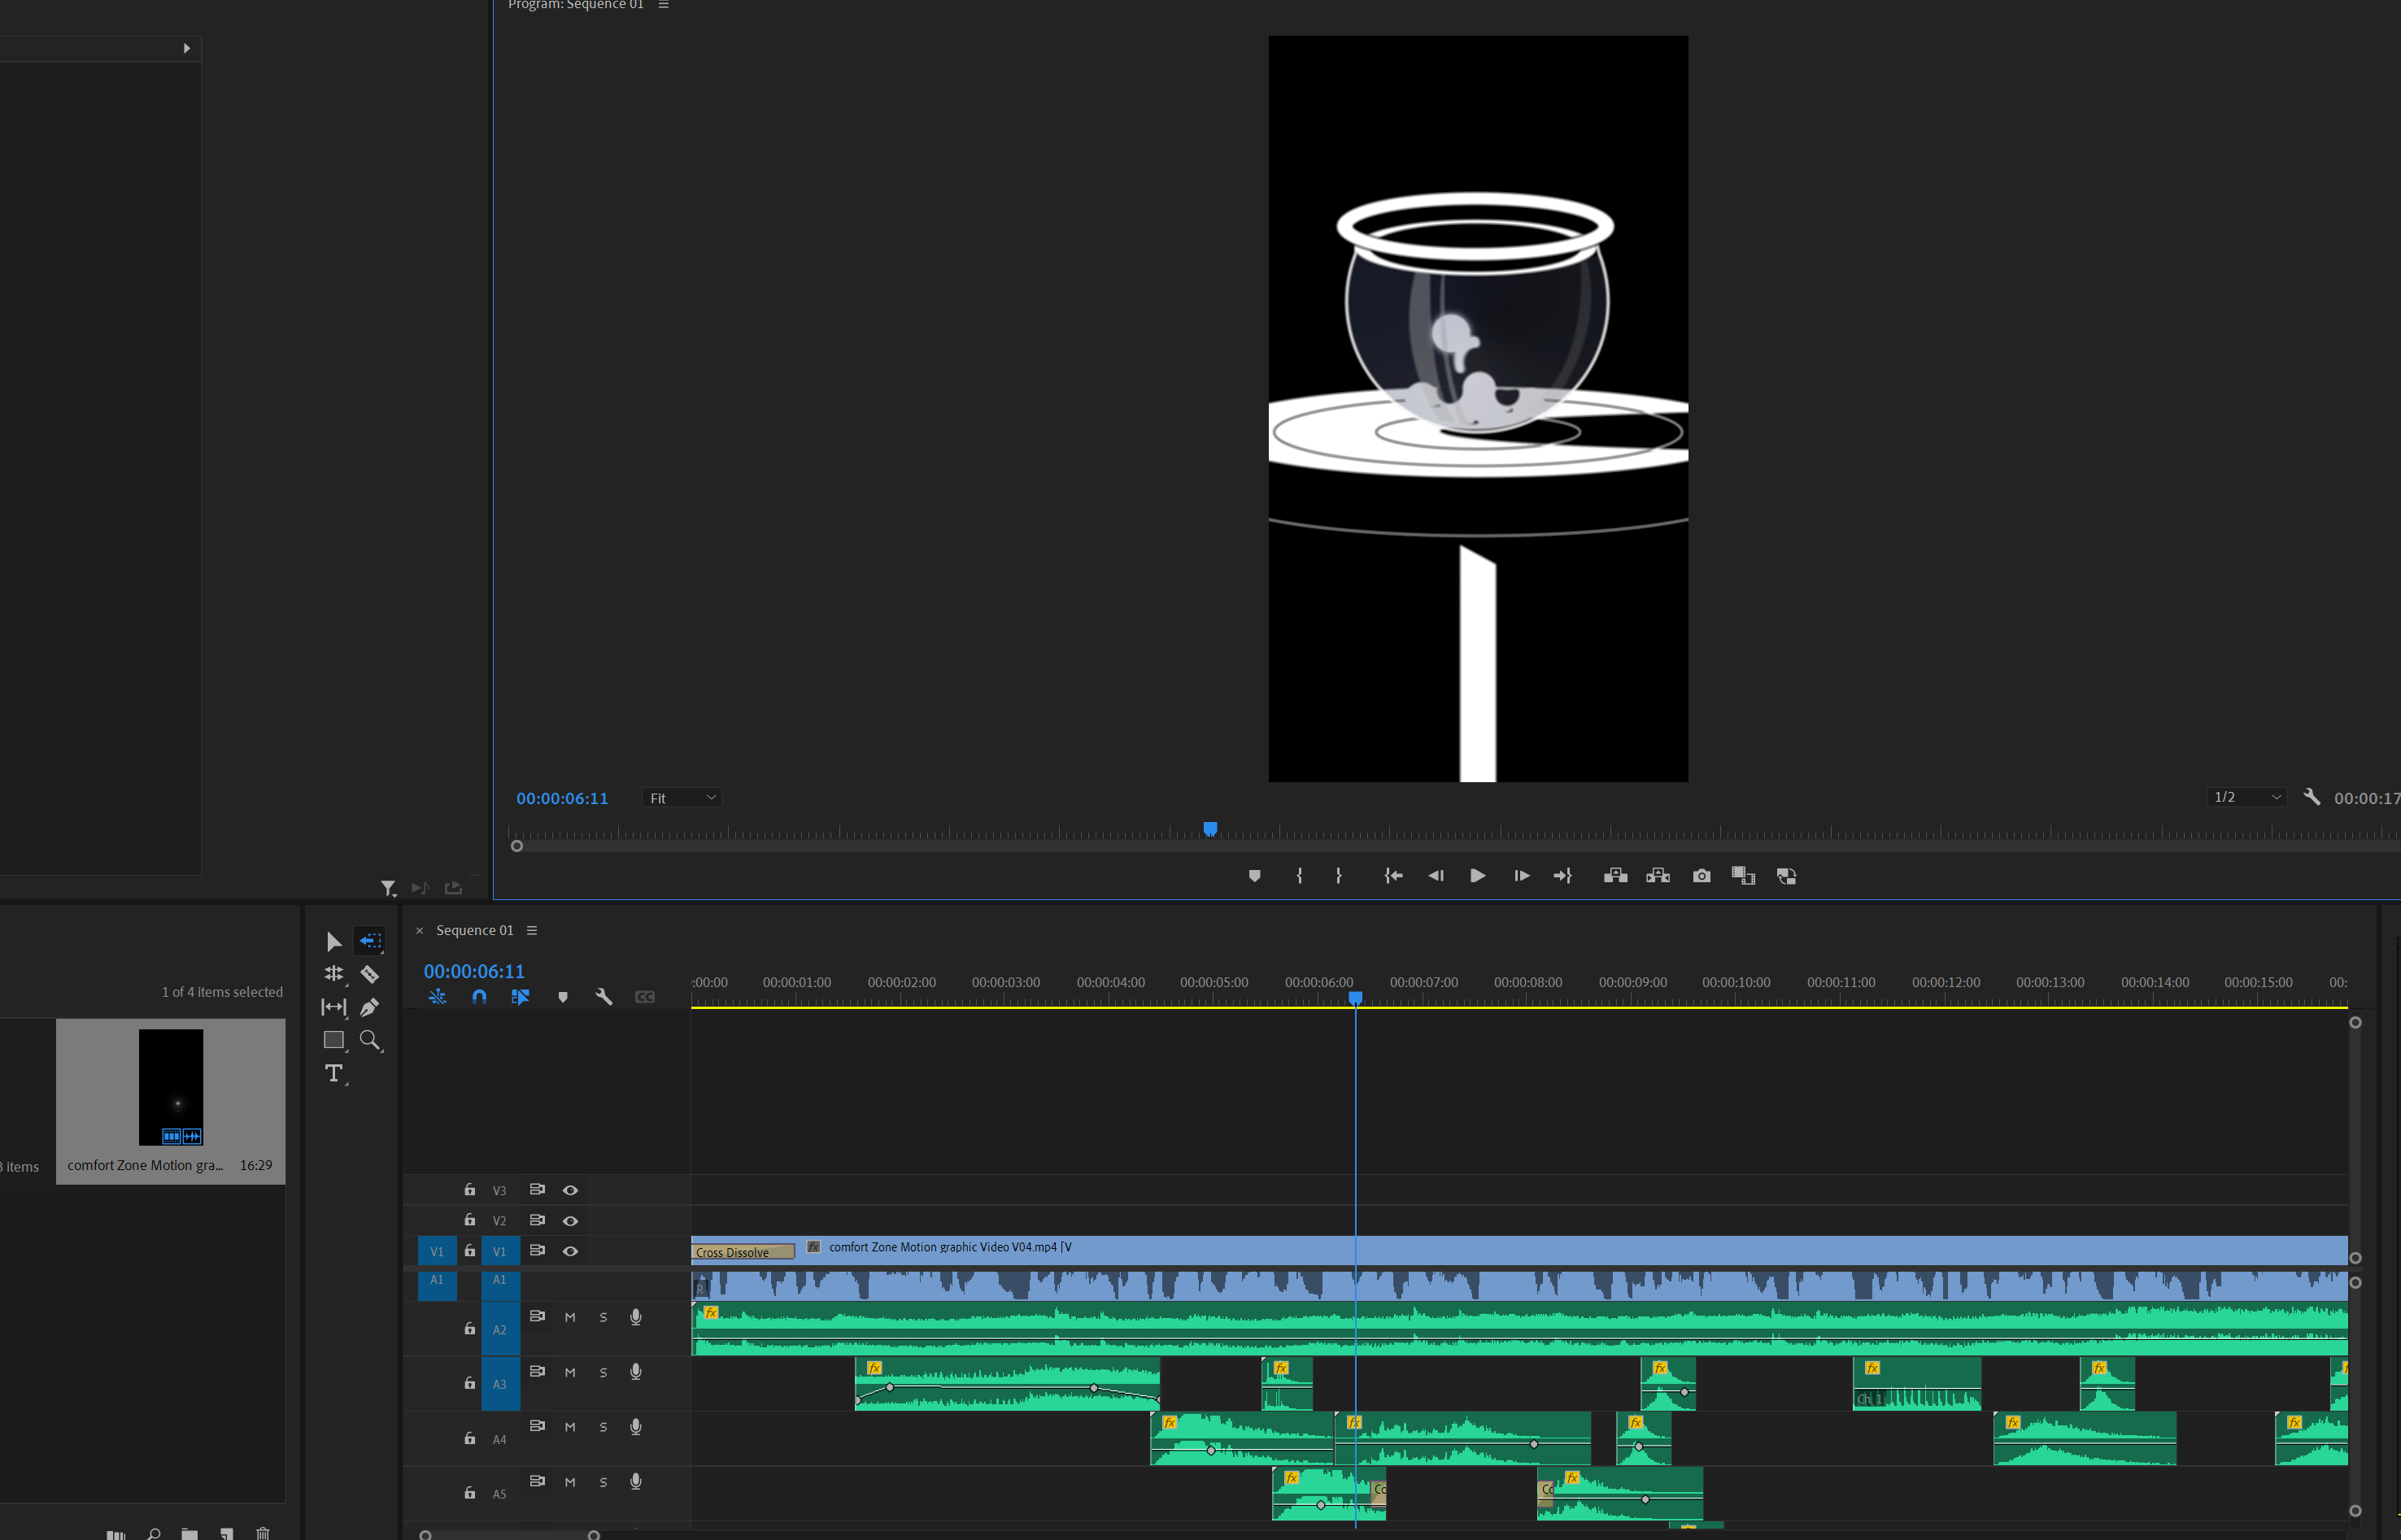This screenshot has width=2401, height=1540.
Task: Export frame with camera icon
Action: click(1702, 876)
